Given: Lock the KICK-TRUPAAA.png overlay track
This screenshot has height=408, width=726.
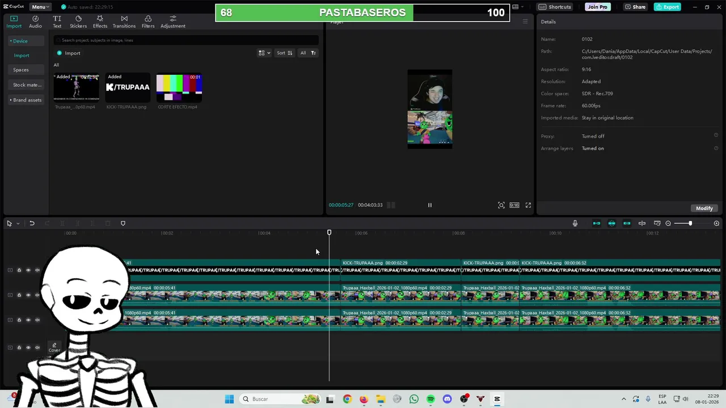Looking at the screenshot, I should [19, 270].
